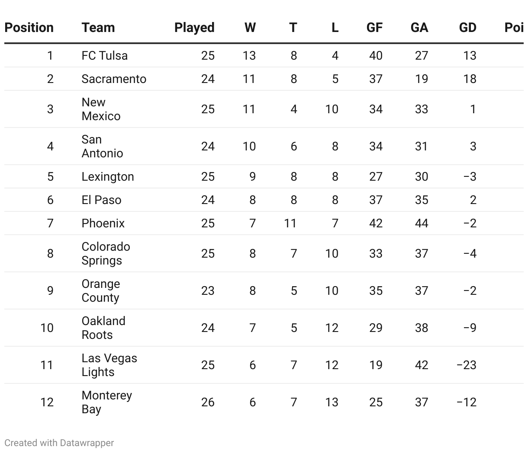This screenshot has width=528, height=453.
Task: Click the Position column header
Action: click(29, 28)
